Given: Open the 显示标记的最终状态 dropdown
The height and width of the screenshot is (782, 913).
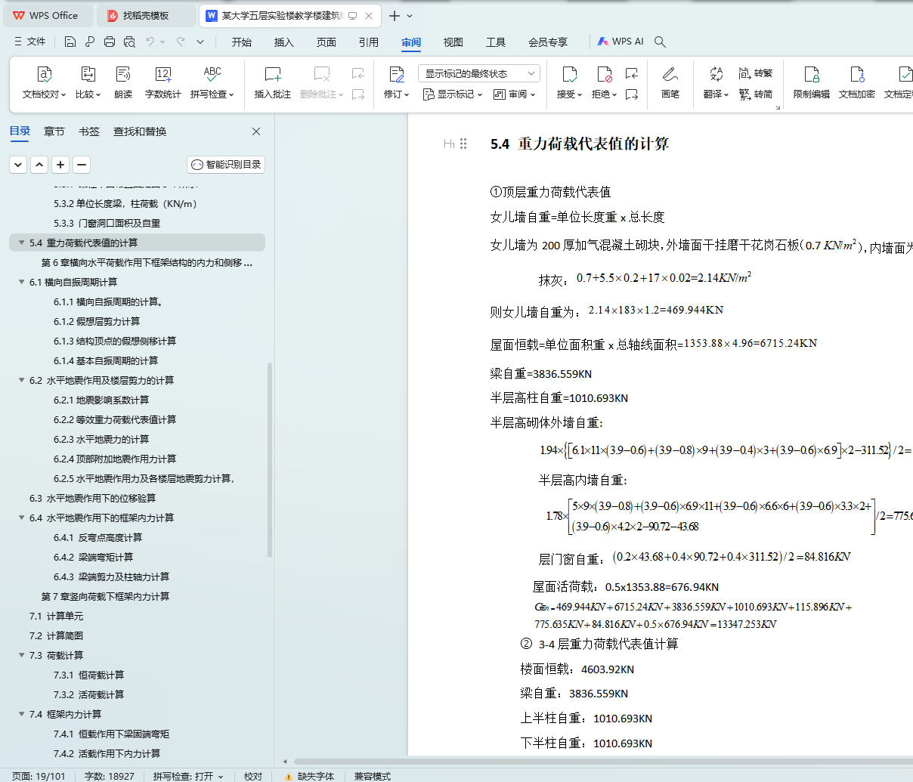Looking at the screenshot, I should click(x=479, y=73).
